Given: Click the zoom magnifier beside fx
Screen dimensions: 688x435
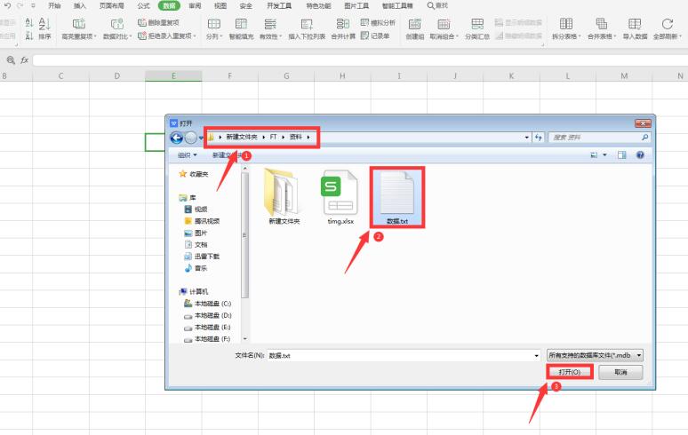Looking at the screenshot, I should (11, 60).
